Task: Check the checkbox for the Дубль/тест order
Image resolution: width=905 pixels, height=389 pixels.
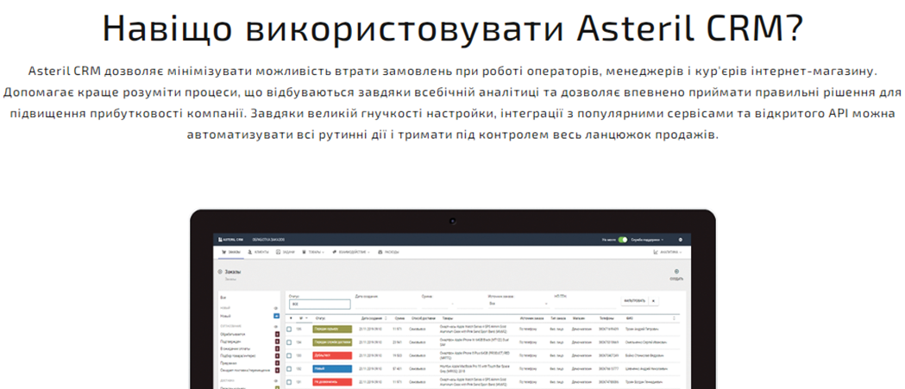Action: 290,354
